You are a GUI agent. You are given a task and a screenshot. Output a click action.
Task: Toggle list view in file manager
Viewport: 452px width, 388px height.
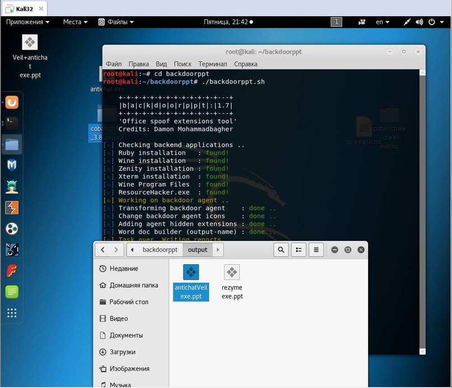point(299,250)
